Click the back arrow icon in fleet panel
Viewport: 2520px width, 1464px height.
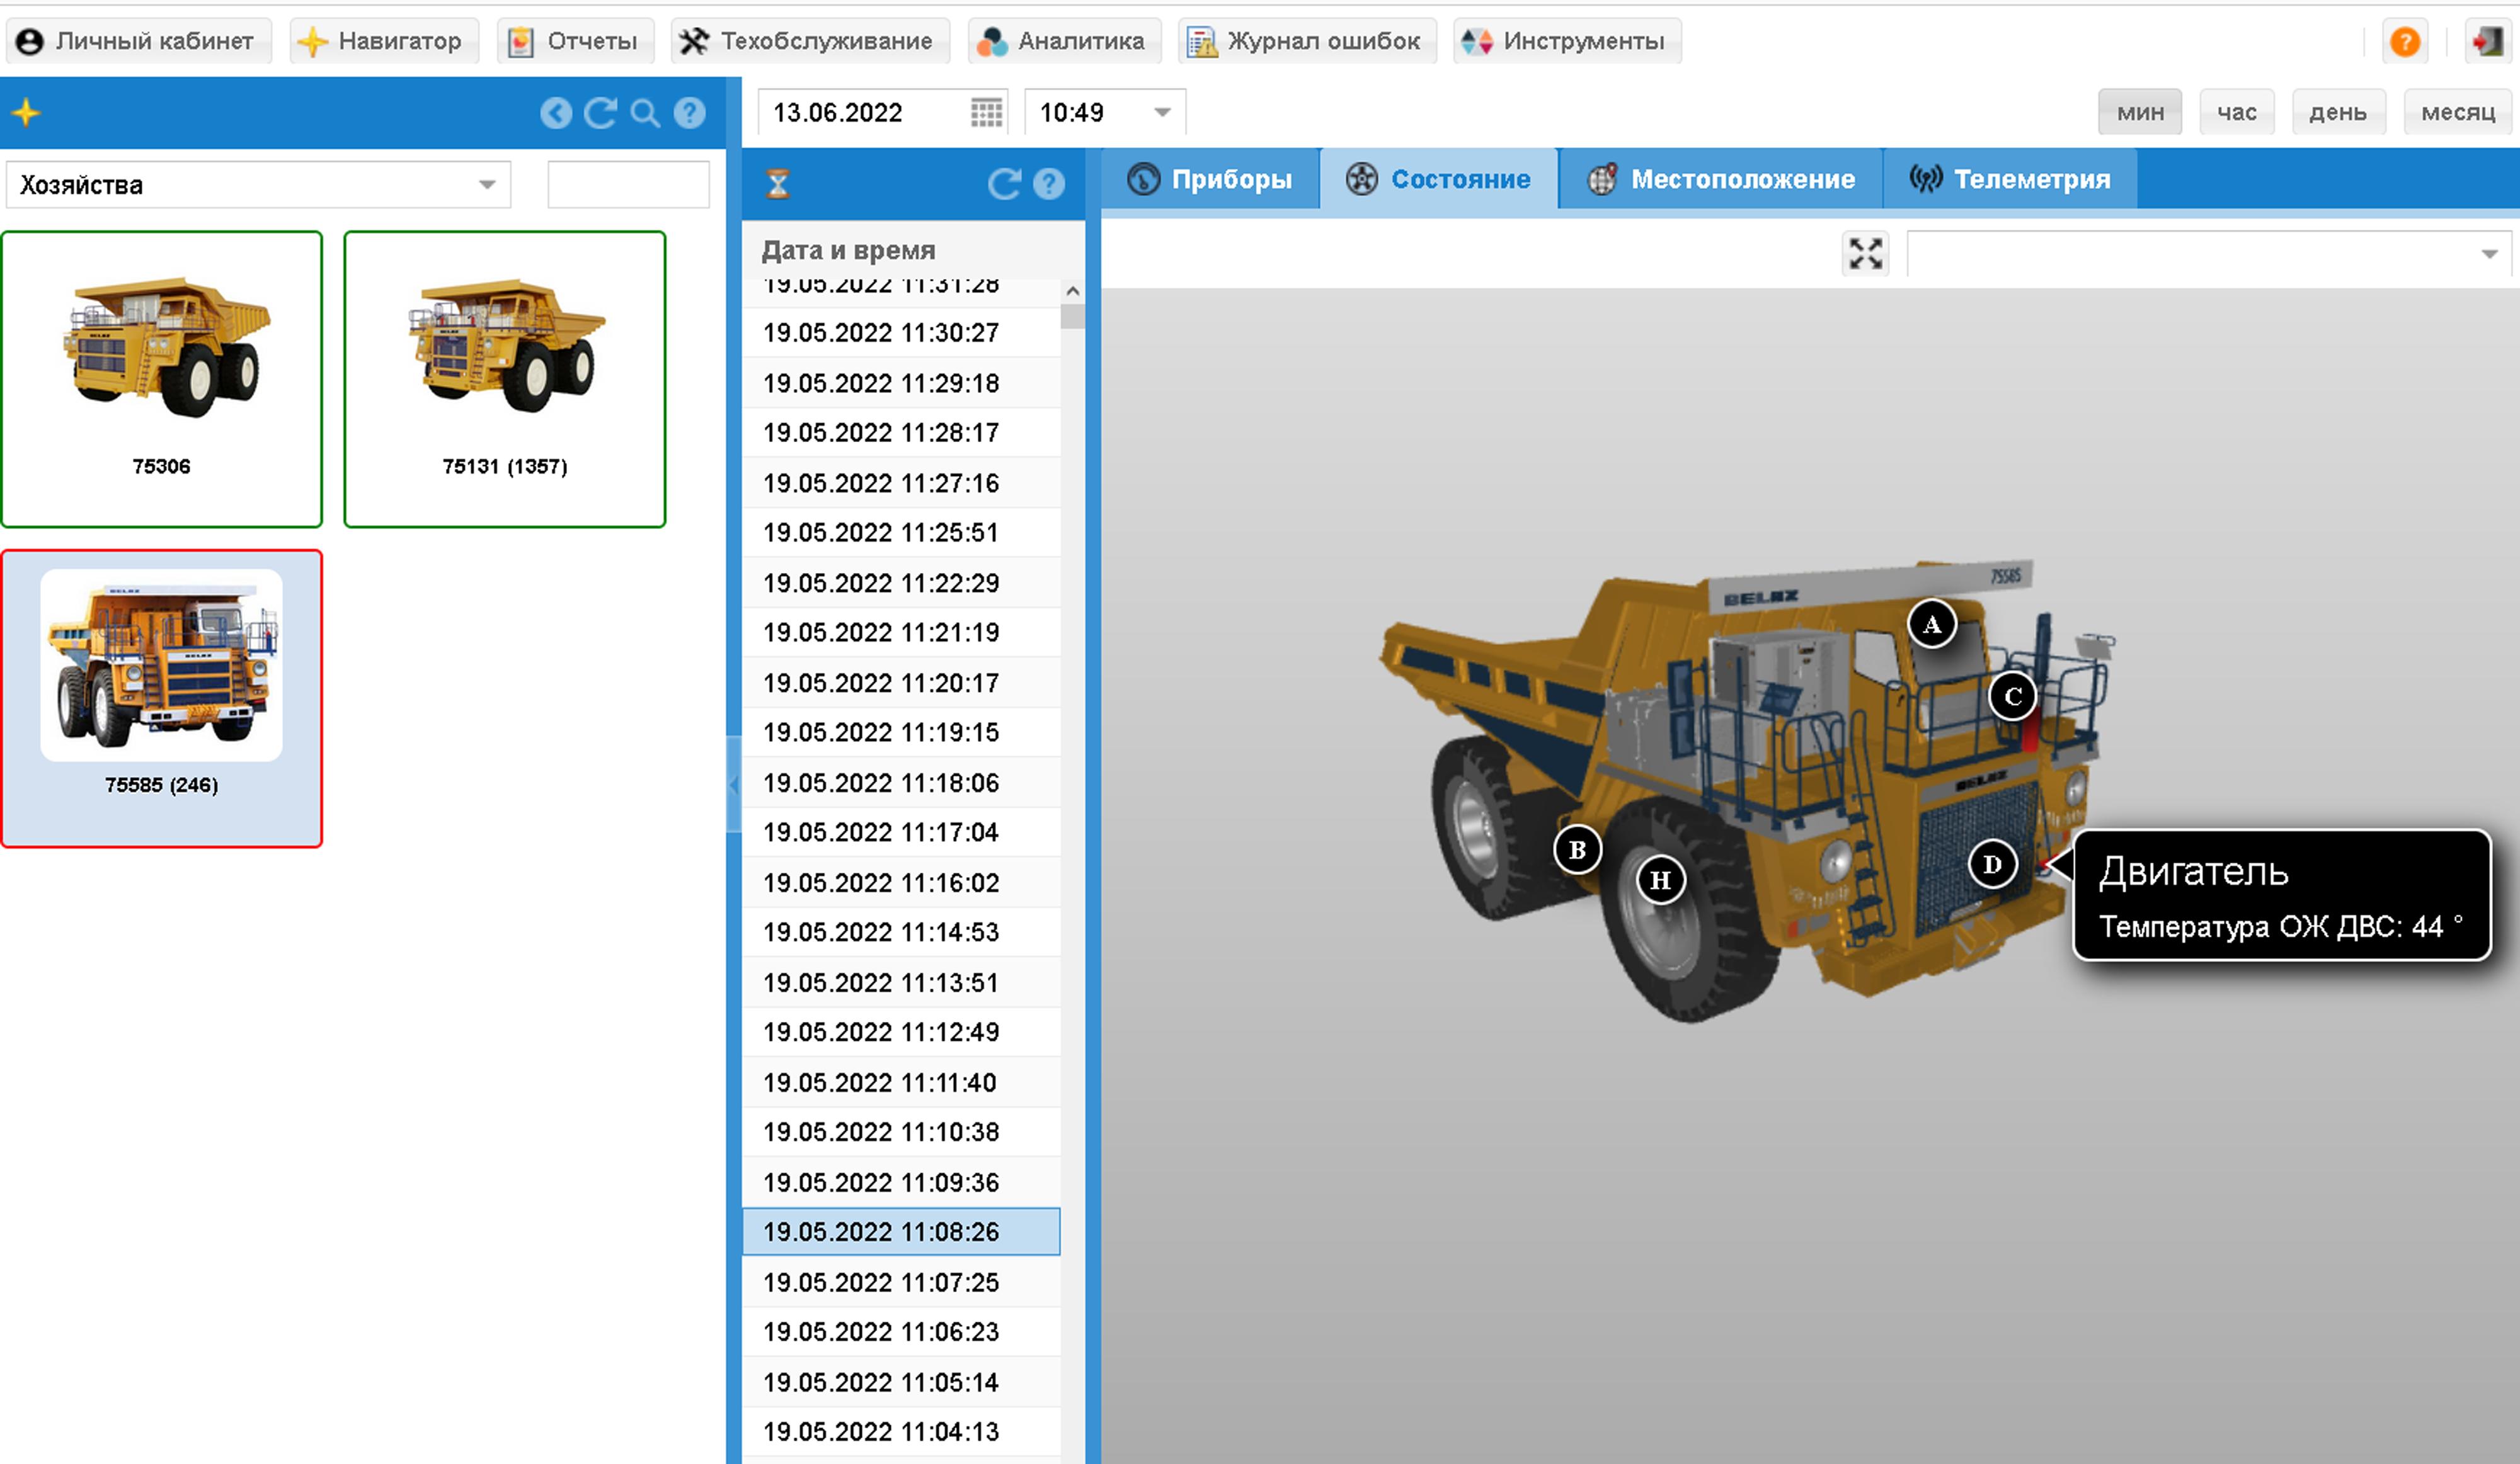click(556, 113)
